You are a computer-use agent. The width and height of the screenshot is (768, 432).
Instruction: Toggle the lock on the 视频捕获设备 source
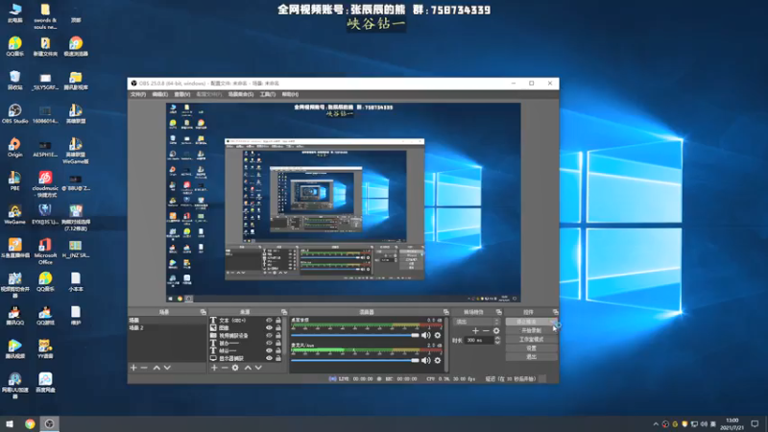tap(278, 335)
